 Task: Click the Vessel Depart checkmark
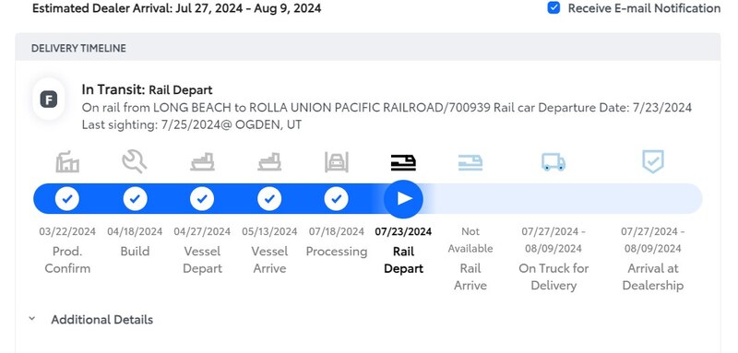(x=202, y=199)
